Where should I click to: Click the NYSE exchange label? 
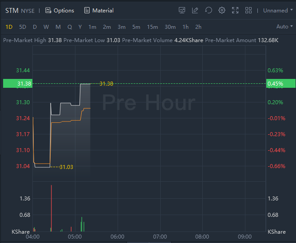28,11
